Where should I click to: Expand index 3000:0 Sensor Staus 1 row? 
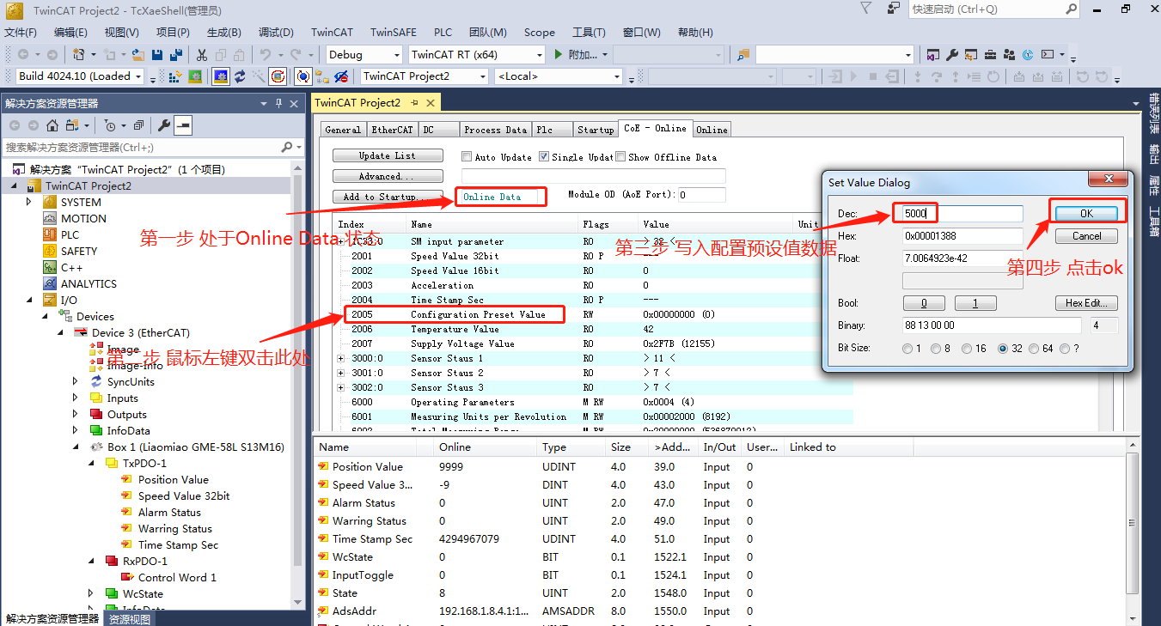tap(340, 358)
